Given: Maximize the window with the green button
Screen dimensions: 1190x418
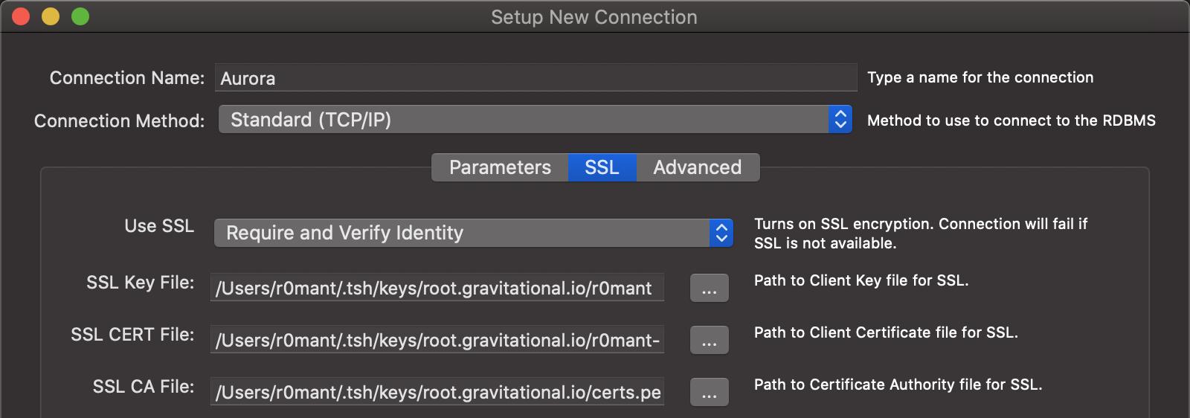Looking at the screenshot, I should (x=80, y=16).
